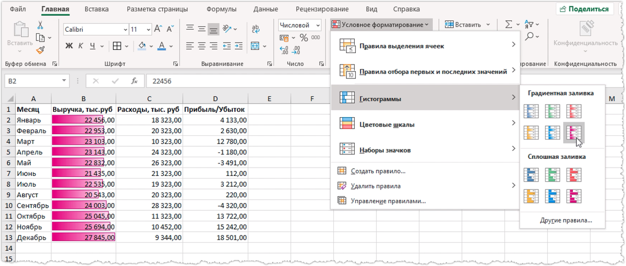Click the Copy icon in clipboard group
The width and height of the screenshot is (626, 266).
40,37
